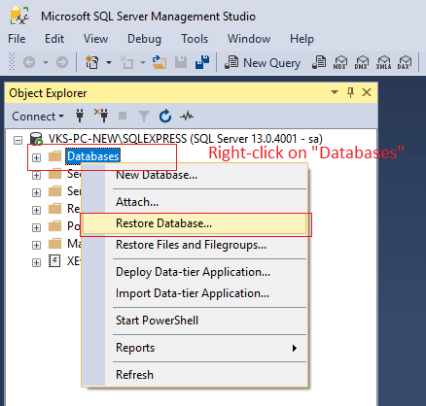
Task: Click the Activity Monitor pulse icon
Action: [187, 116]
